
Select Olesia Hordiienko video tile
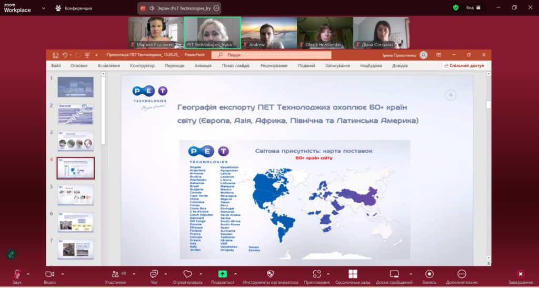click(x=325, y=33)
